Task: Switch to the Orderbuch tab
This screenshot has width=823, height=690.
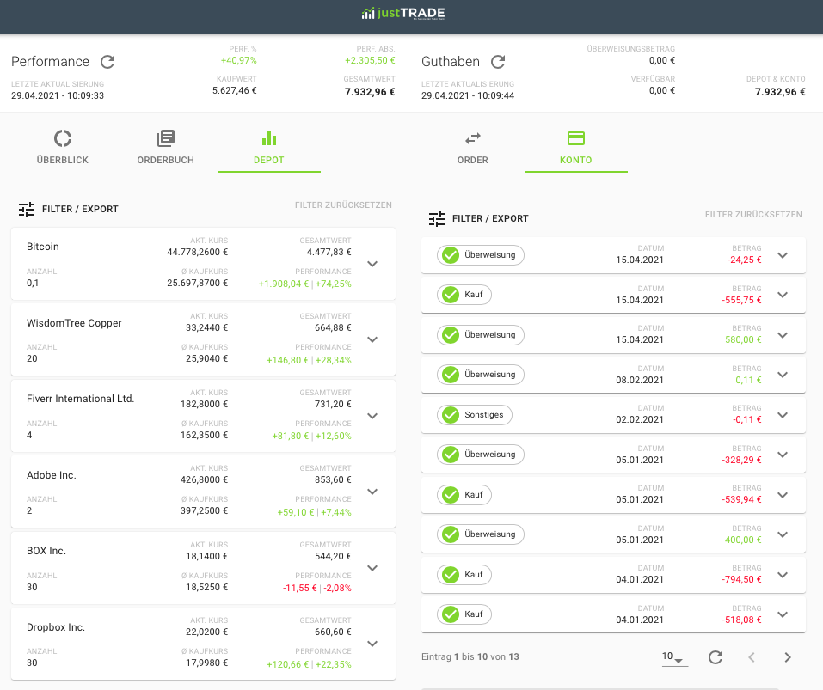Action: (x=166, y=147)
